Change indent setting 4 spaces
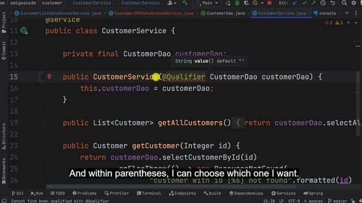The width and height of the screenshot is (362, 203). click(313, 201)
